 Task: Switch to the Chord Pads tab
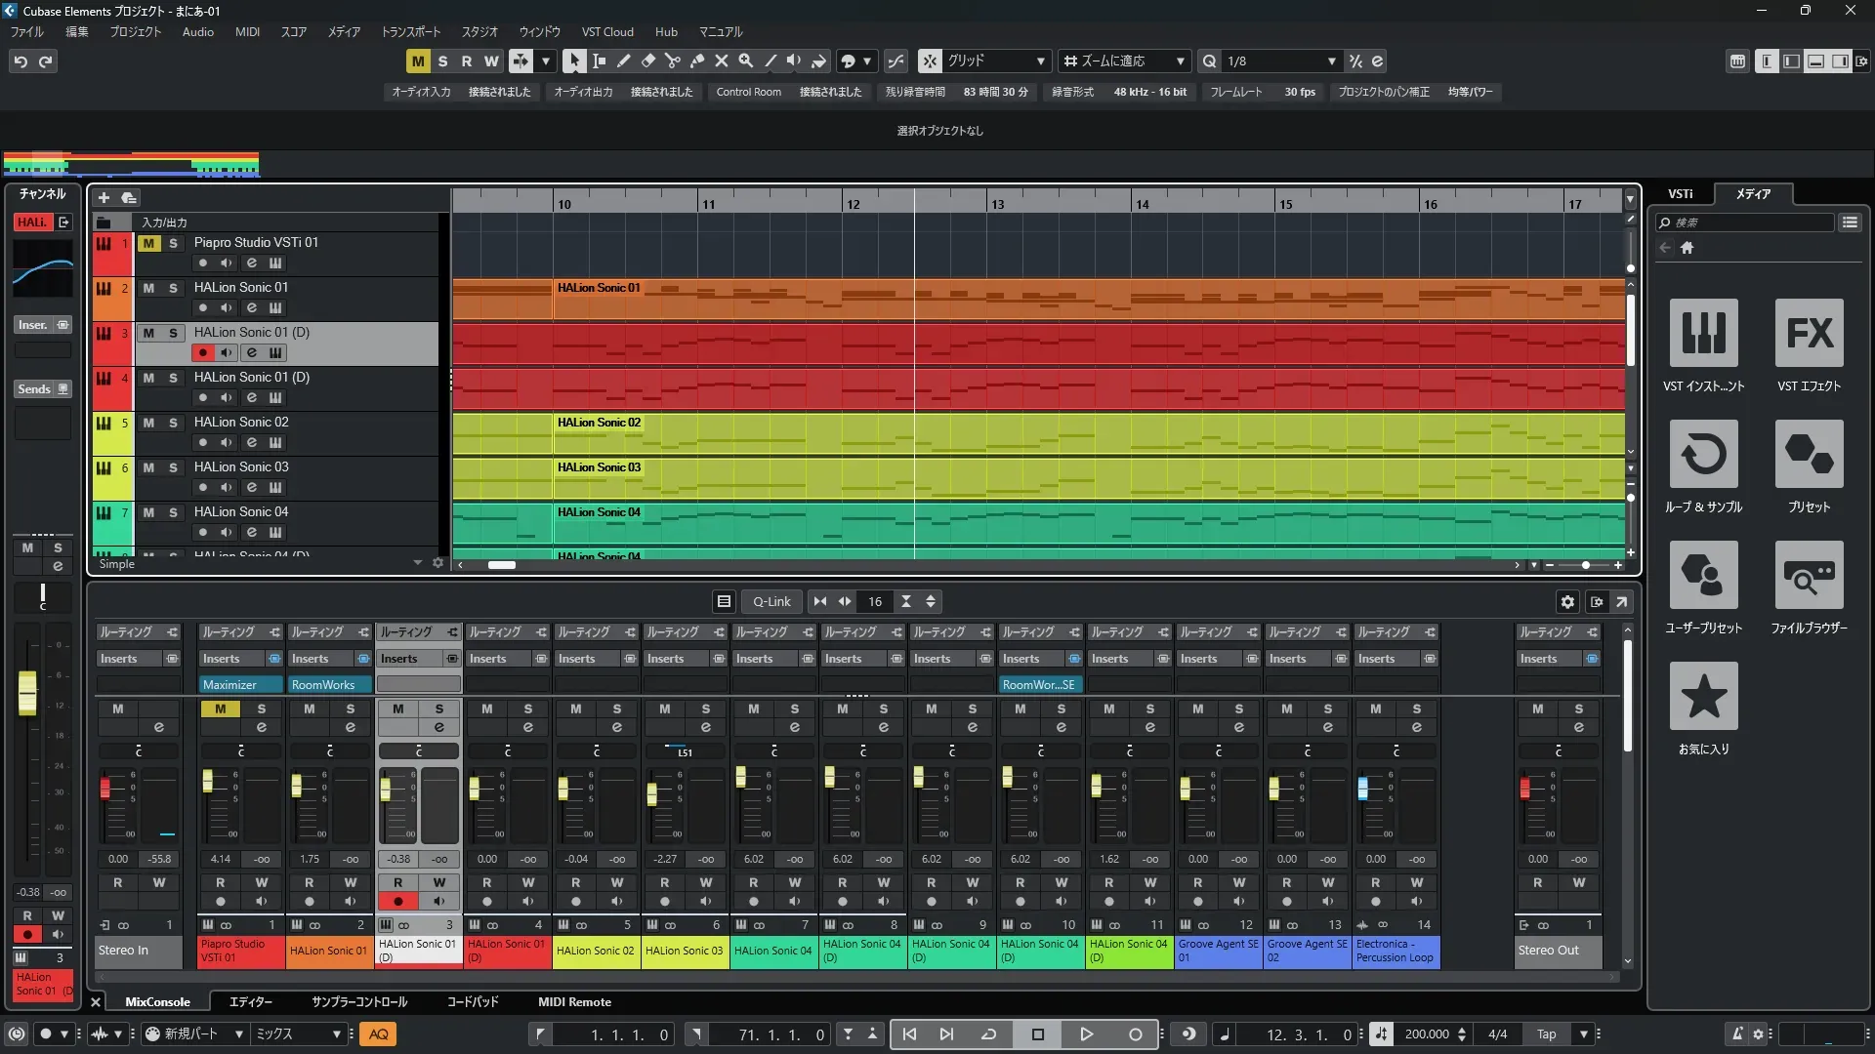coord(473,1001)
